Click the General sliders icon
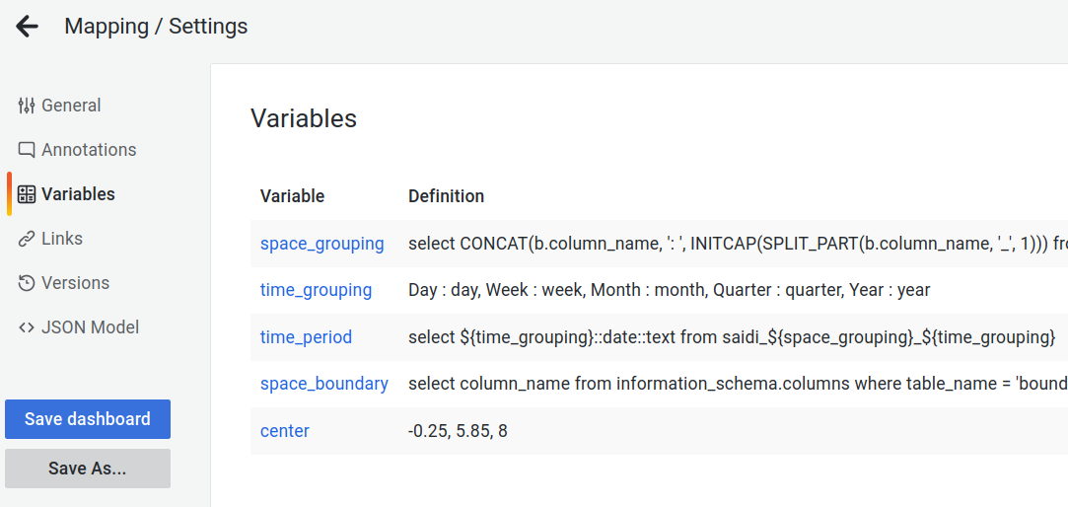Screen dimensions: 1068x507 (27, 106)
